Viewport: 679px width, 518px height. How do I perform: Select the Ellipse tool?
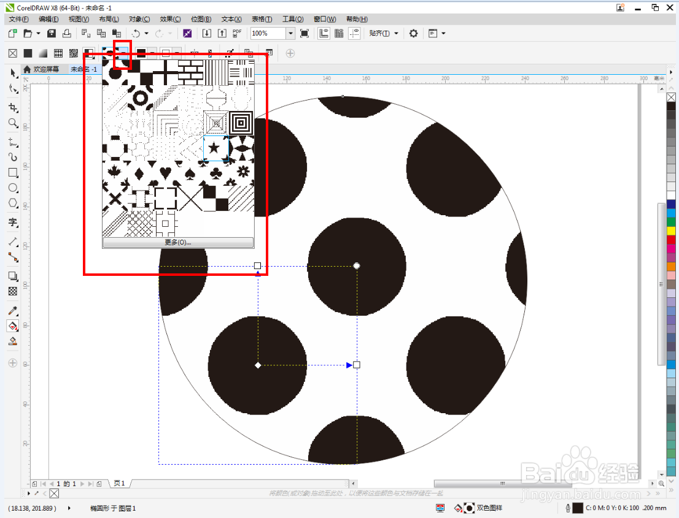click(13, 188)
